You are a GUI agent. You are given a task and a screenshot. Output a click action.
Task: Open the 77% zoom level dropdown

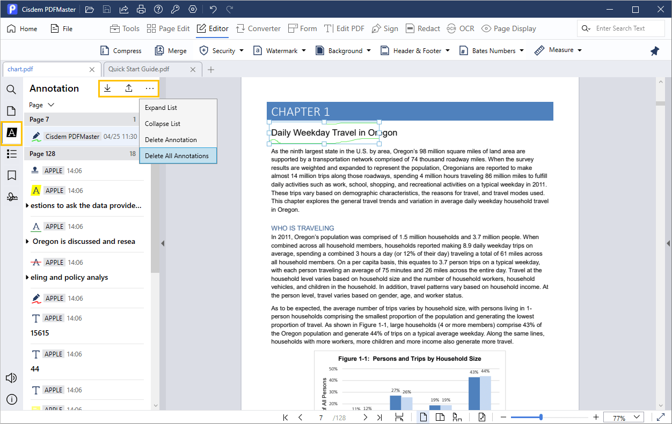pos(624,417)
